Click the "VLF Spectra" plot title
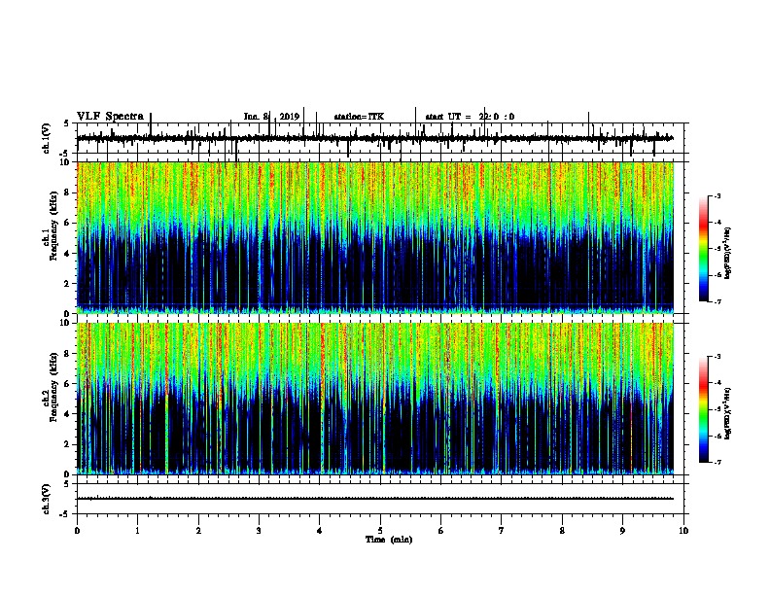 click(x=110, y=117)
